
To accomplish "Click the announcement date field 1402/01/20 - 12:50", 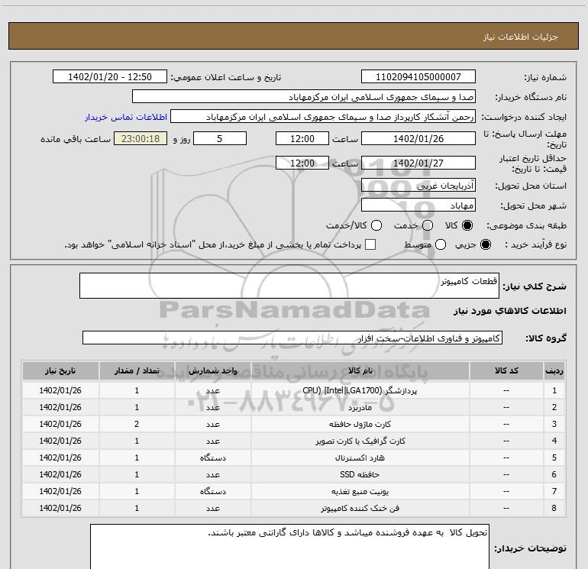I will 109,77.
